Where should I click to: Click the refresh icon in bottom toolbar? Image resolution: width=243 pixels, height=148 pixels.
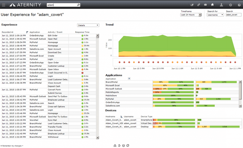pyautogui.click(x=128, y=145)
